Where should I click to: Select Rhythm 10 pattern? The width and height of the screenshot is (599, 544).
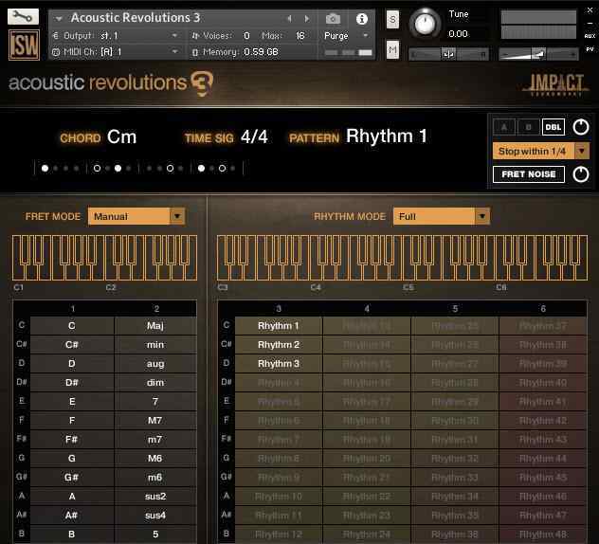(279, 497)
